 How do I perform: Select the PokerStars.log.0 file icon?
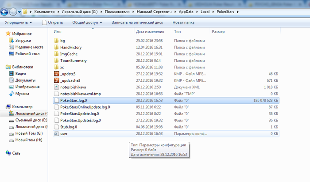[57, 100]
